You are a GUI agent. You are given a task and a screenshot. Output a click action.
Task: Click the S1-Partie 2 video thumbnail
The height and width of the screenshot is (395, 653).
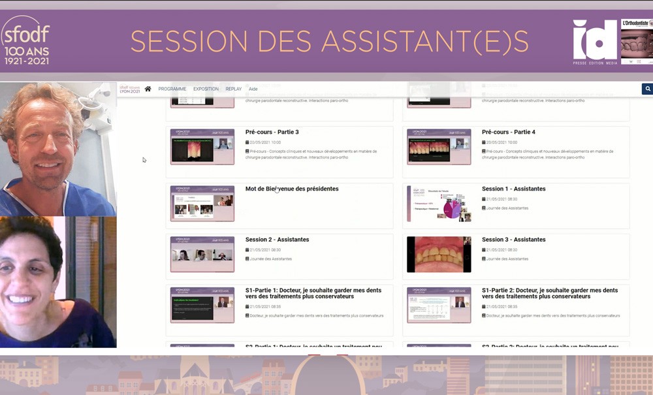[439, 305]
